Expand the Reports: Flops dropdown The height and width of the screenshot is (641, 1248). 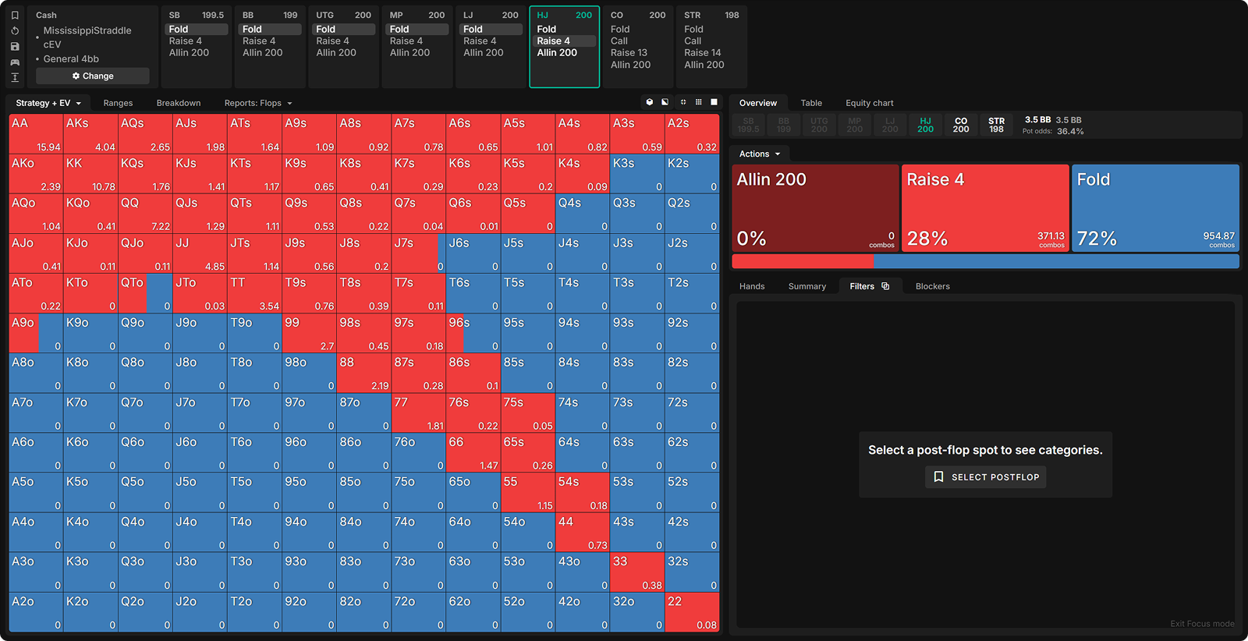click(258, 103)
